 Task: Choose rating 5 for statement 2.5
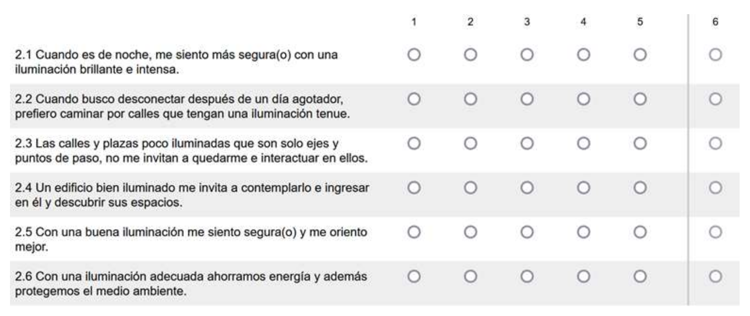tap(640, 232)
